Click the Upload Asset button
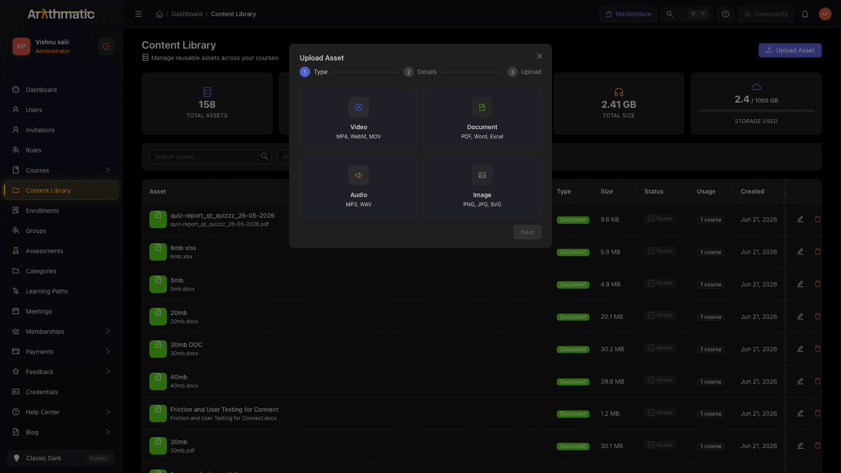Image resolution: width=841 pixels, height=473 pixels. pos(790,50)
